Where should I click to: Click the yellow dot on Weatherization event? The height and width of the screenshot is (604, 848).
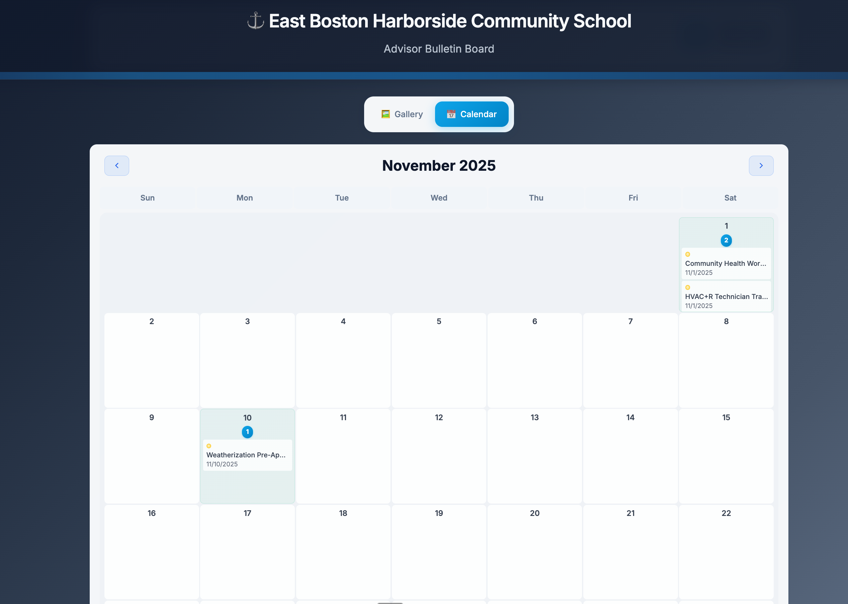pyautogui.click(x=209, y=446)
